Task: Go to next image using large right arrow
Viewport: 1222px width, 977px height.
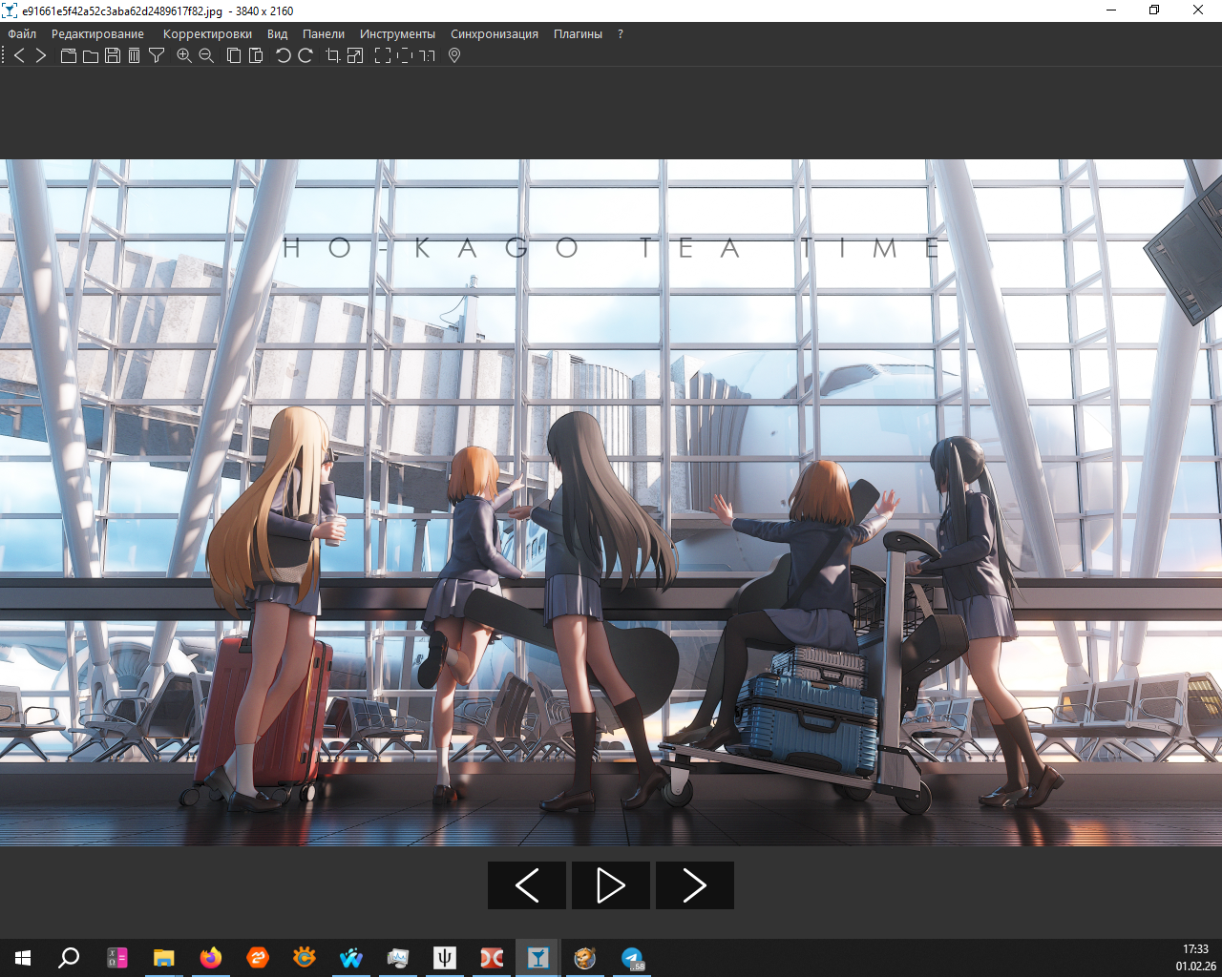Action: (695, 885)
